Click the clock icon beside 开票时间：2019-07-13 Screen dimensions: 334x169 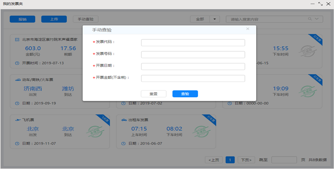pyautogui.click(x=17, y=63)
